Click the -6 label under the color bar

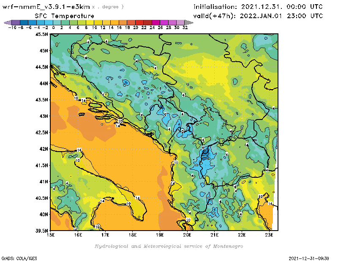[29, 28]
